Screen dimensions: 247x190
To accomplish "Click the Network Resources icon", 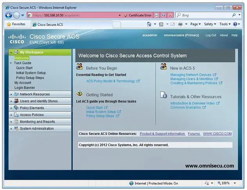I will (16, 94).
